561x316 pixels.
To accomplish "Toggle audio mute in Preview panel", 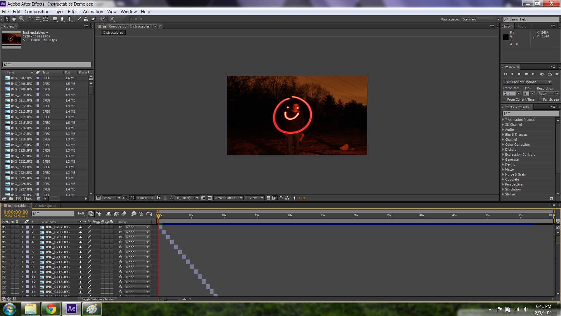I will (x=542, y=74).
